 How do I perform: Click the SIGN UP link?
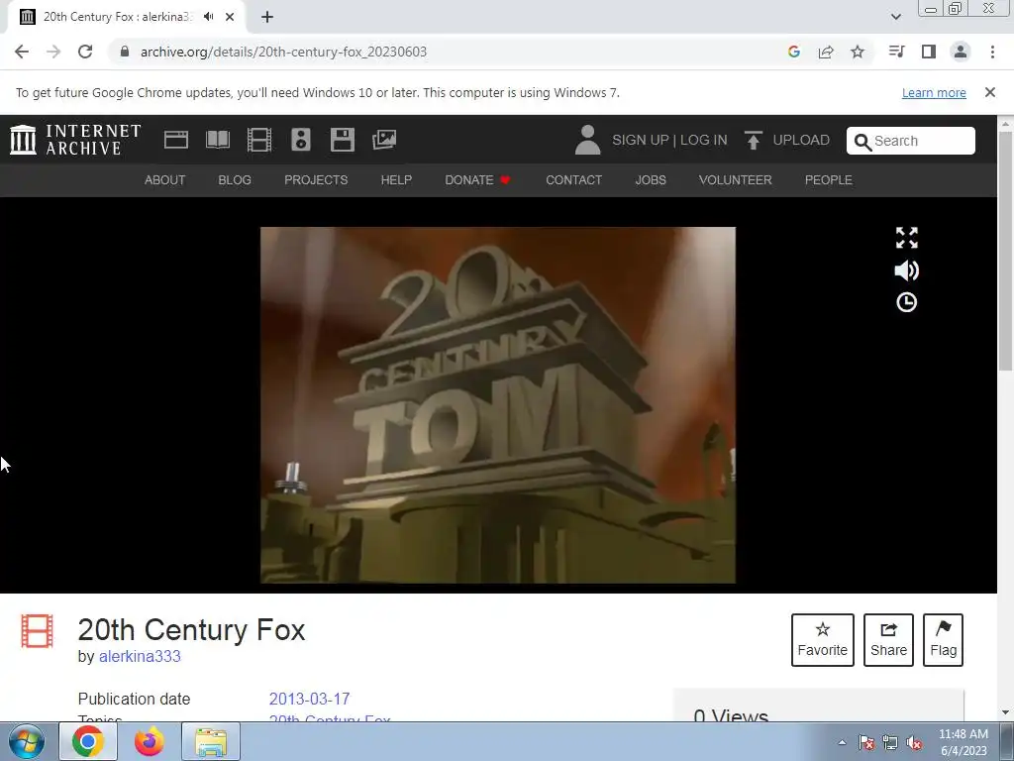point(641,140)
